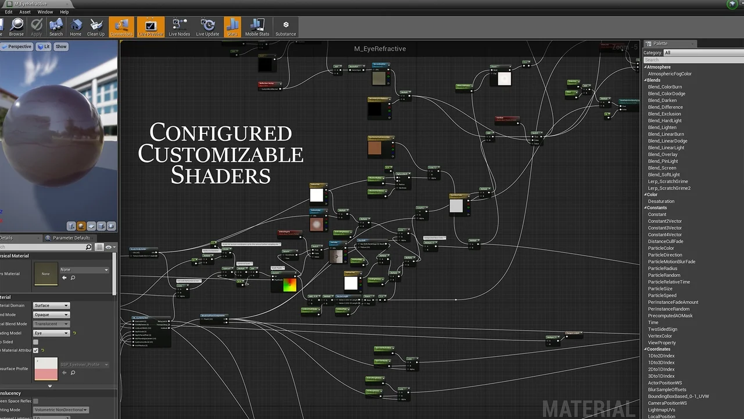744x419 pixels.
Task: Enable the Two Sided checkbox
Action: (x=35, y=342)
